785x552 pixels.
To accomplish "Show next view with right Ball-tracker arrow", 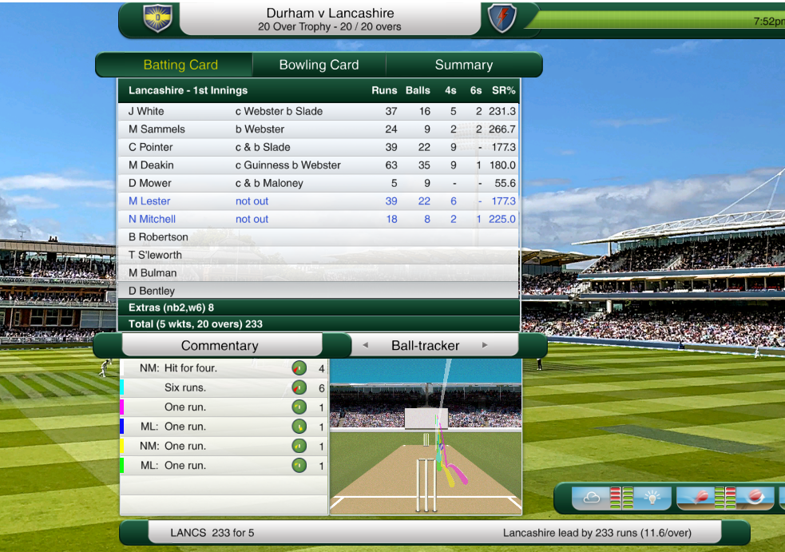I will tap(485, 345).
